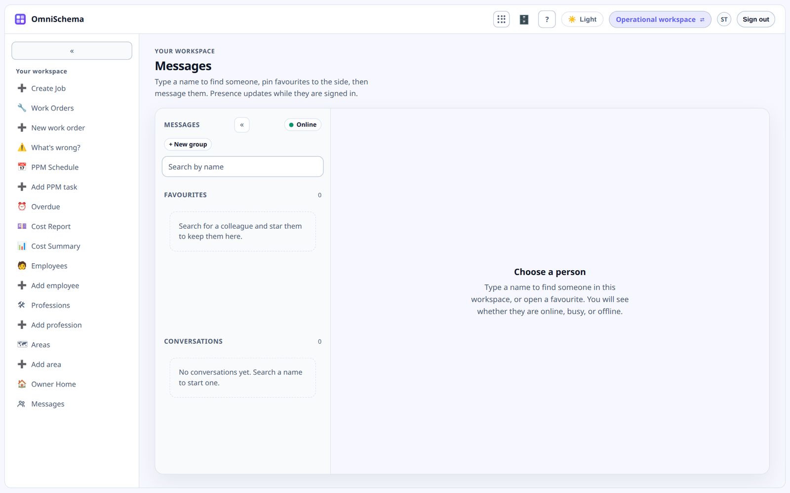Click the "No conversations yet" placeholder text
Viewport: 790px width, 493px height.
(x=240, y=378)
